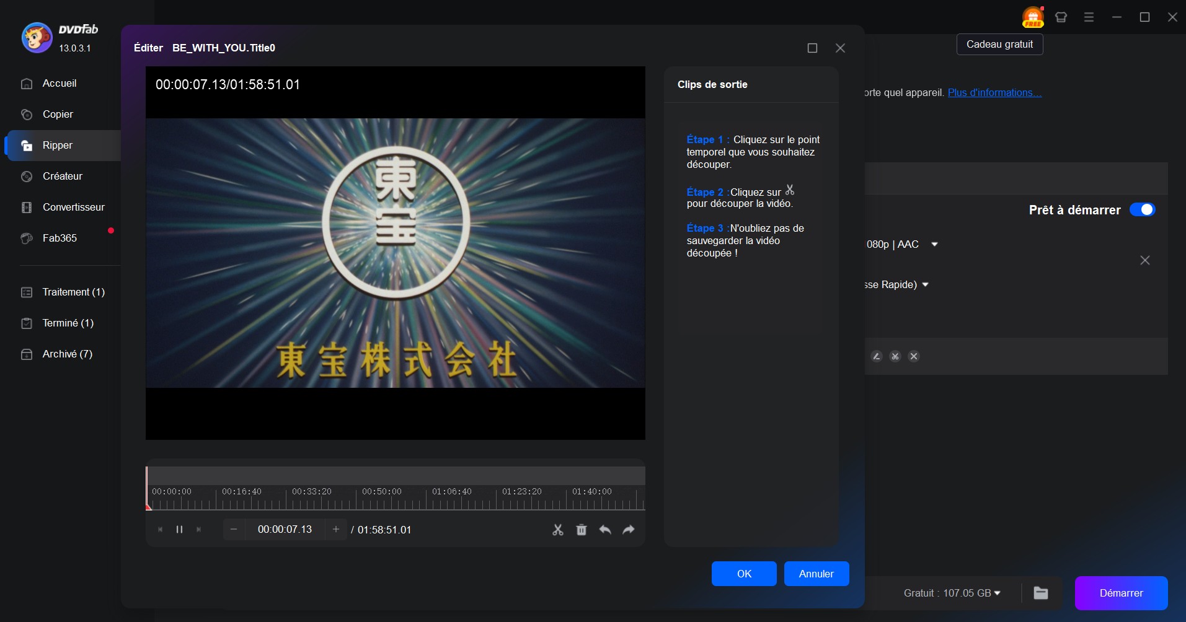The width and height of the screenshot is (1186, 622).
Task: Click the timeline at the 01:23:20 mark
Action: [522, 492]
